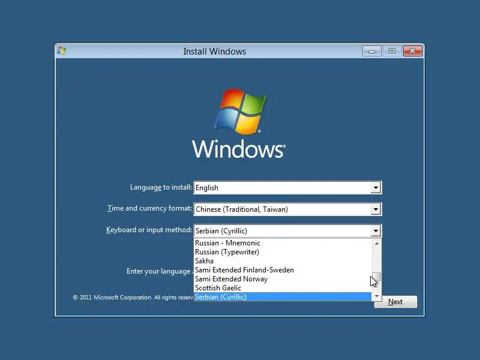The width and height of the screenshot is (480, 360).
Task: Select Russian (Typewriter) keyboard layout
Action: tap(283, 252)
